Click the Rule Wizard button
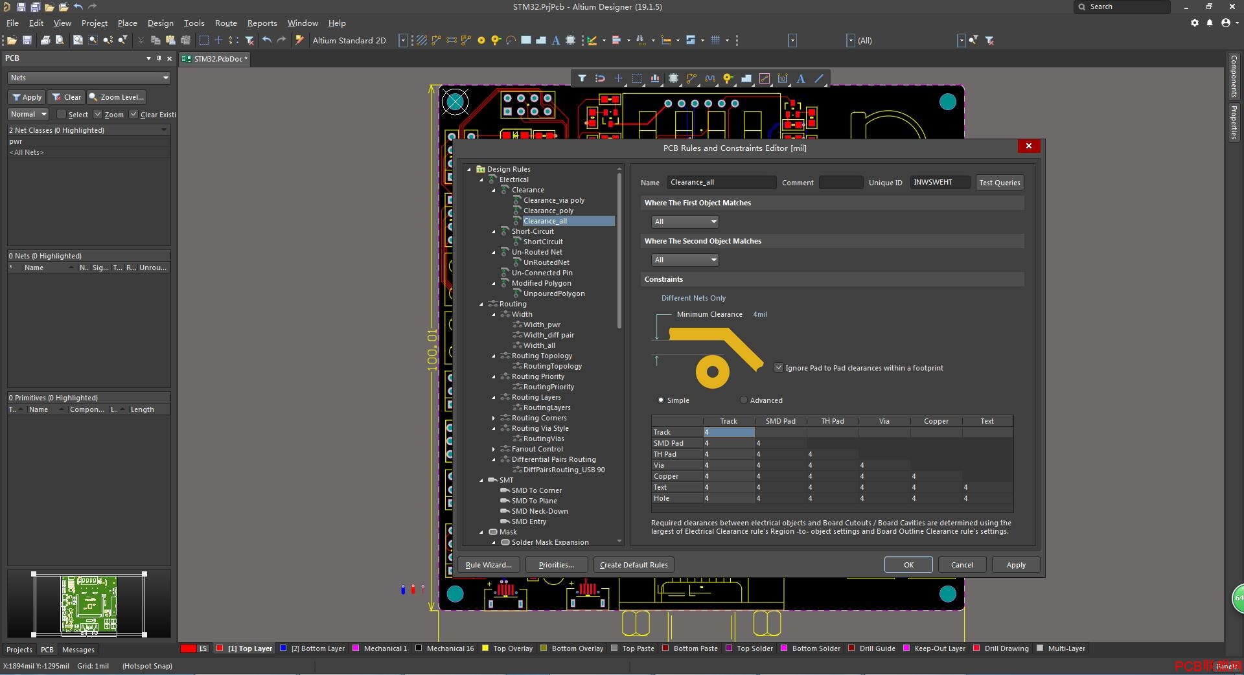Screen dimensions: 1244x675 click(x=489, y=565)
